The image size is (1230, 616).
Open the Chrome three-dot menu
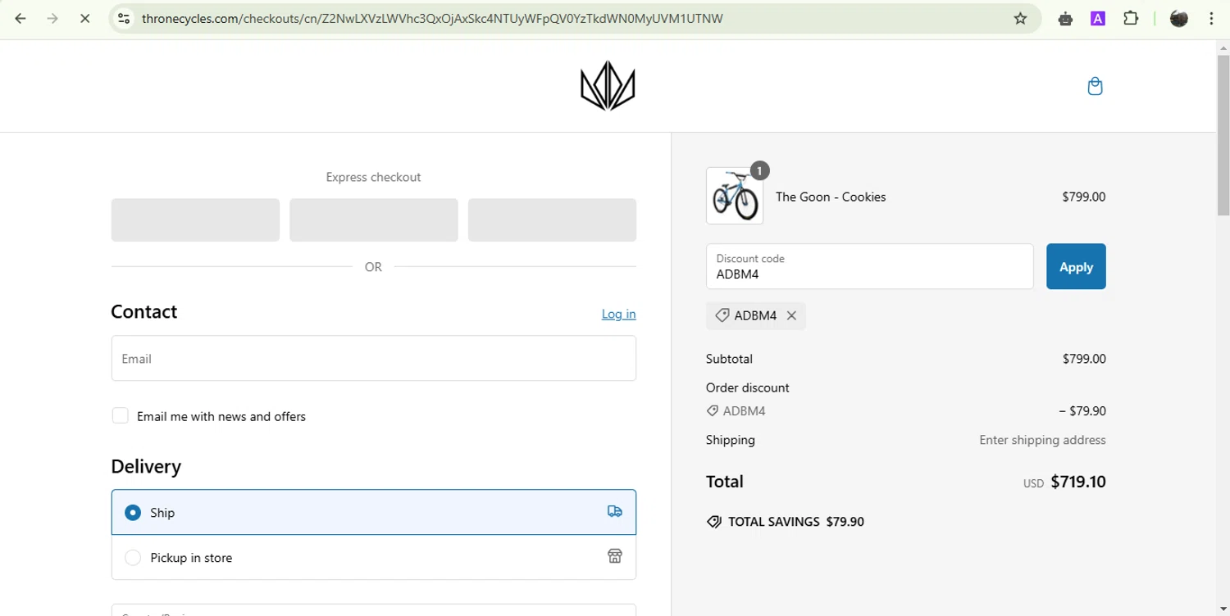point(1211,18)
